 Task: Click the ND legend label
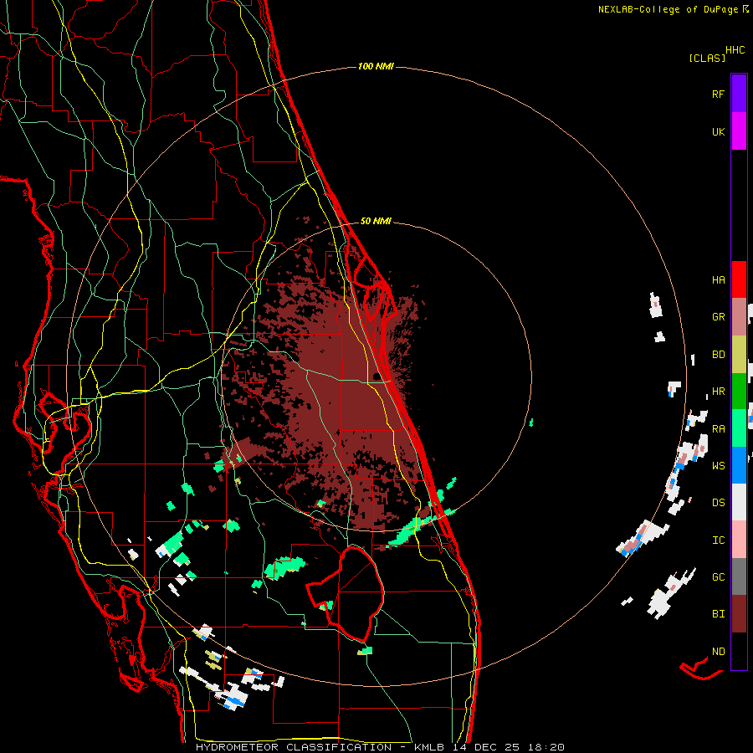[718, 652]
